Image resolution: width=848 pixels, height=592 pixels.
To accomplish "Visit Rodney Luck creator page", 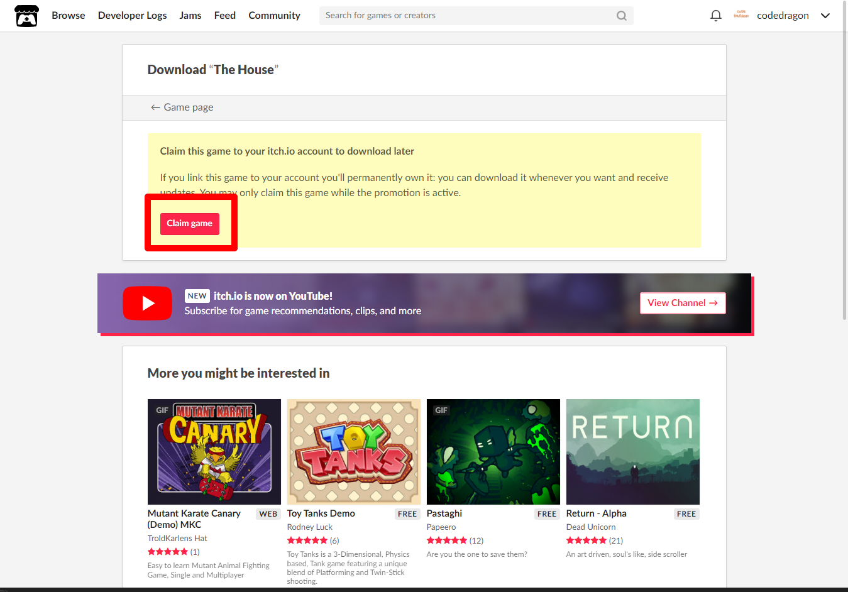I will [x=310, y=527].
